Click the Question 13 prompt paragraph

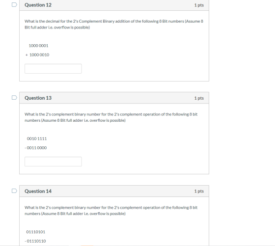[x=111, y=117]
